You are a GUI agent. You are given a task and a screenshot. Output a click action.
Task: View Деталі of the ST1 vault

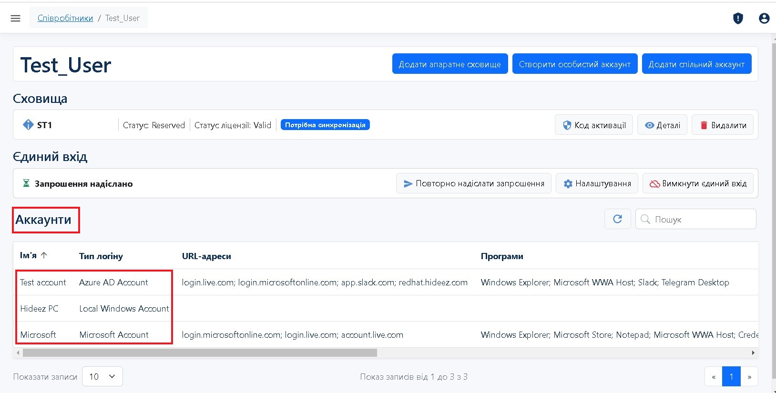662,125
